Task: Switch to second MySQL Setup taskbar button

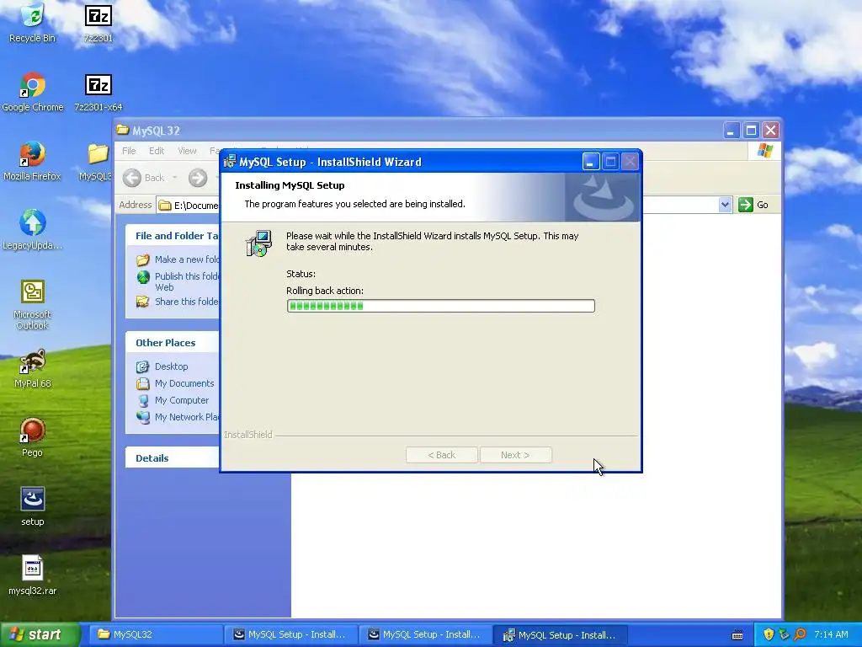Action: click(425, 635)
